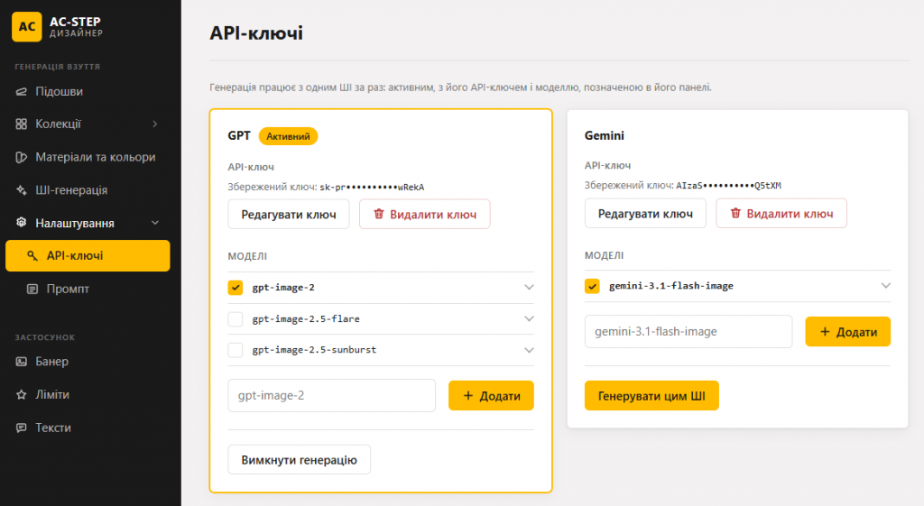Expand the gpt-image-2 model row chevron
924x506 pixels.
point(529,288)
